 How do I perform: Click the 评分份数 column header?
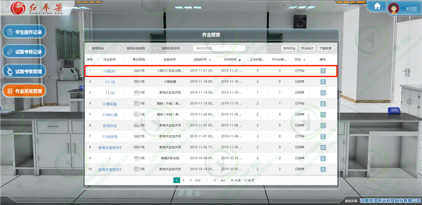coord(280,59)
